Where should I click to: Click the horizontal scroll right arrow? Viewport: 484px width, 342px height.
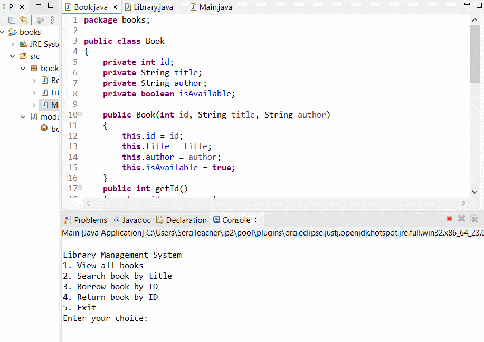[463, 203]
